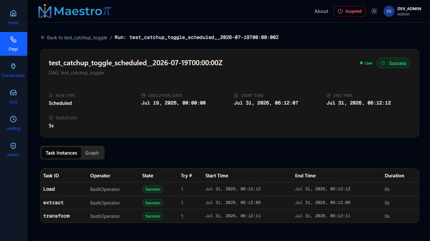Go to Connections plug icon
The height and width of the screenshot is (241, 430).
13,66
